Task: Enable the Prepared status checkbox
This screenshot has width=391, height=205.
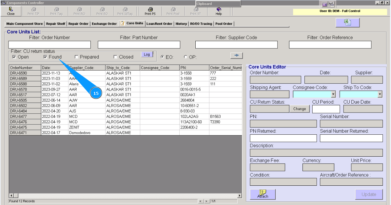Action: point(77,57)
